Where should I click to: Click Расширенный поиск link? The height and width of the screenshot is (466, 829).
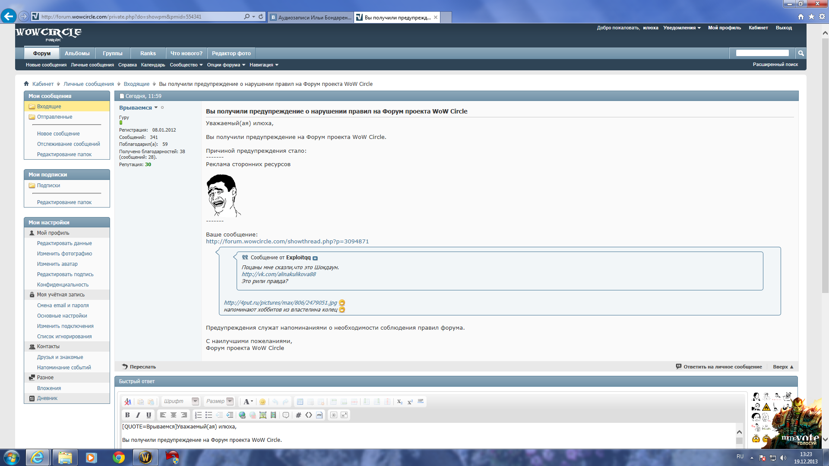coord(775,64)
